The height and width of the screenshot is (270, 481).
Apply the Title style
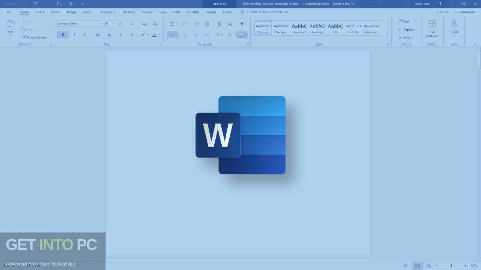tap(335, 28)
